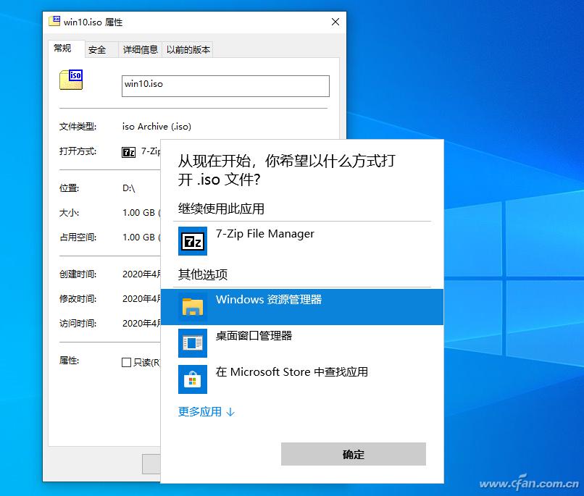The image size is (584, 496).
Task: Go to the 以前的版本 tab
Action: click(x=188, y=49)
